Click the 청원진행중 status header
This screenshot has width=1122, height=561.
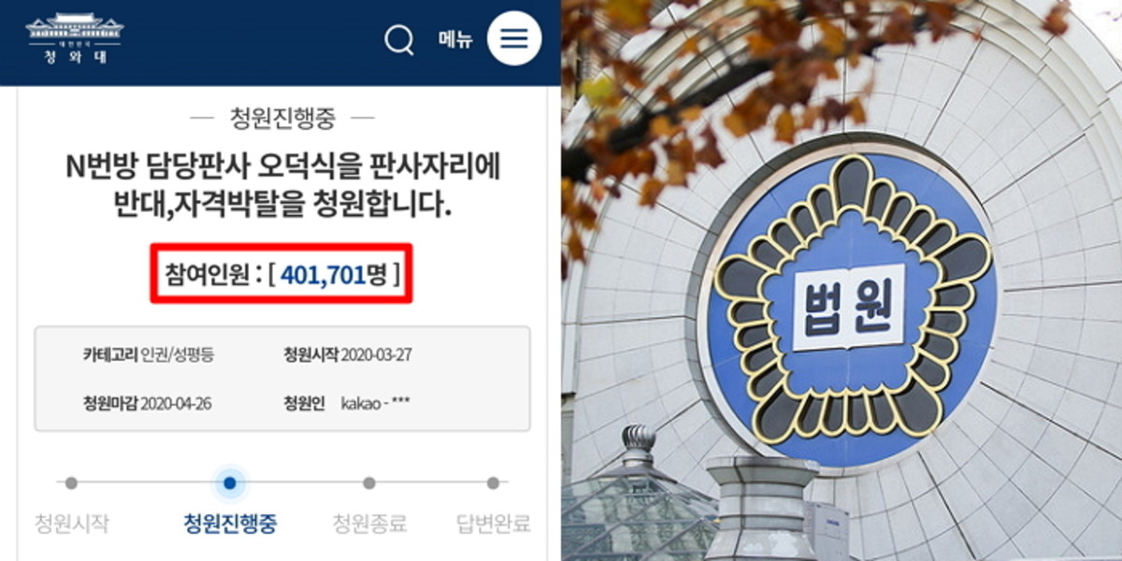282,118
